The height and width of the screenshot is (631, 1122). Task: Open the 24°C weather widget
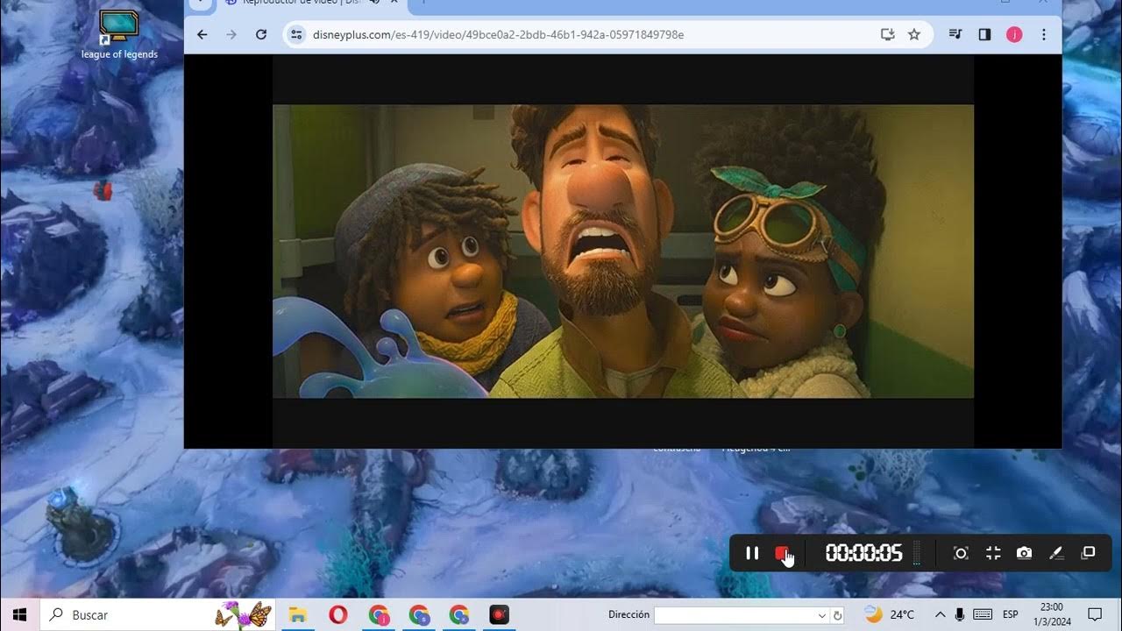click(x=889, y=614)
